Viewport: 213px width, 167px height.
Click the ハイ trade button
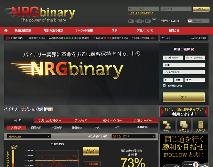coord(91,151)
